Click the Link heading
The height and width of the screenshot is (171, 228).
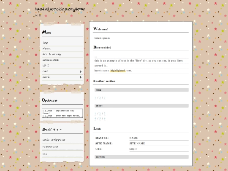(x=97, y=128)
